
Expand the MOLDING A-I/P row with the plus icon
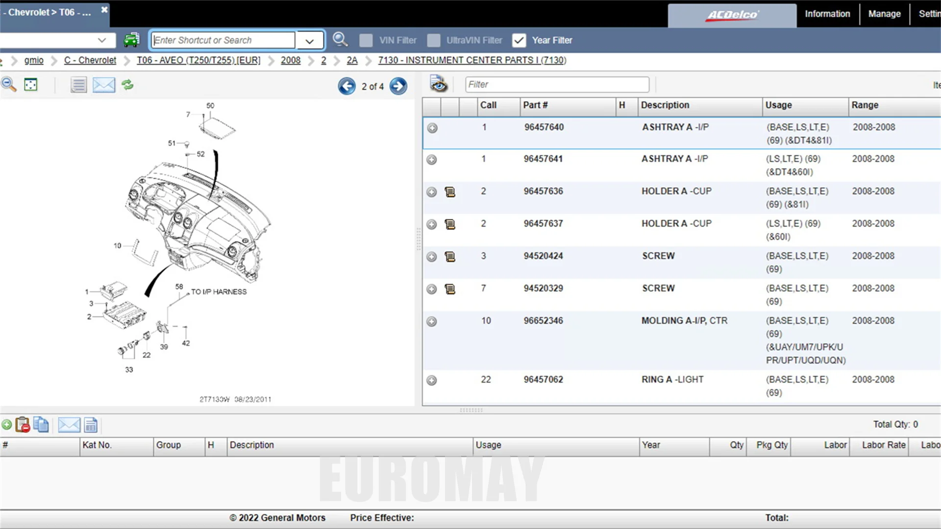coord(432,322)
